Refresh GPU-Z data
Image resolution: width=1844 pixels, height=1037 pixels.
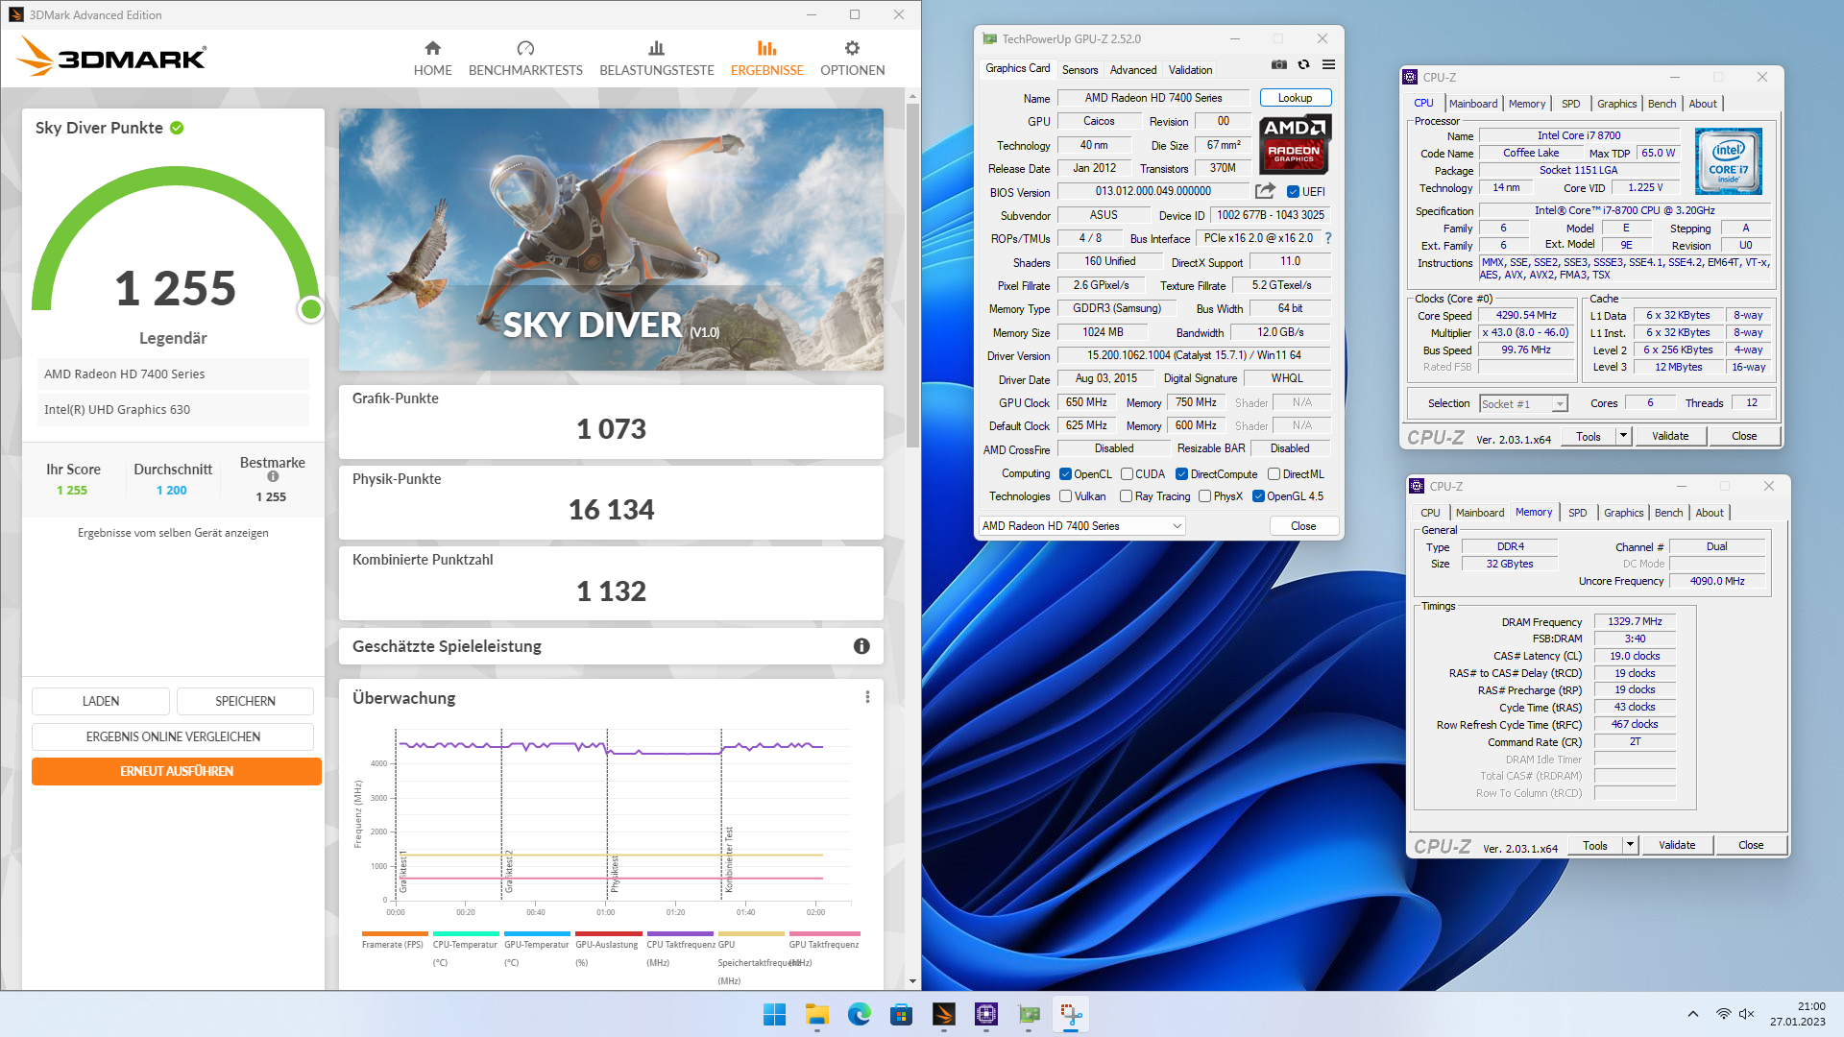tap(1303, 64)
